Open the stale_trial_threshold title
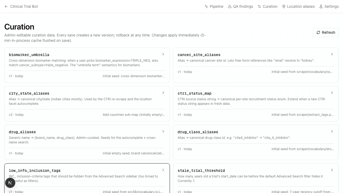The image size is (343, 193). click(x=201, y=170)
